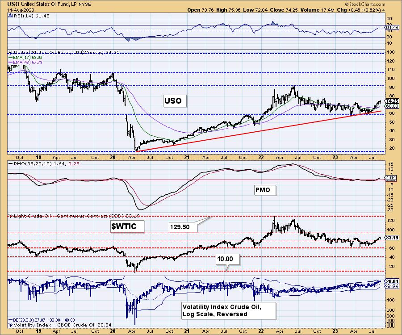Click the 'High 75.36' value
The image size is (402, 335).
tap(228, 10)
